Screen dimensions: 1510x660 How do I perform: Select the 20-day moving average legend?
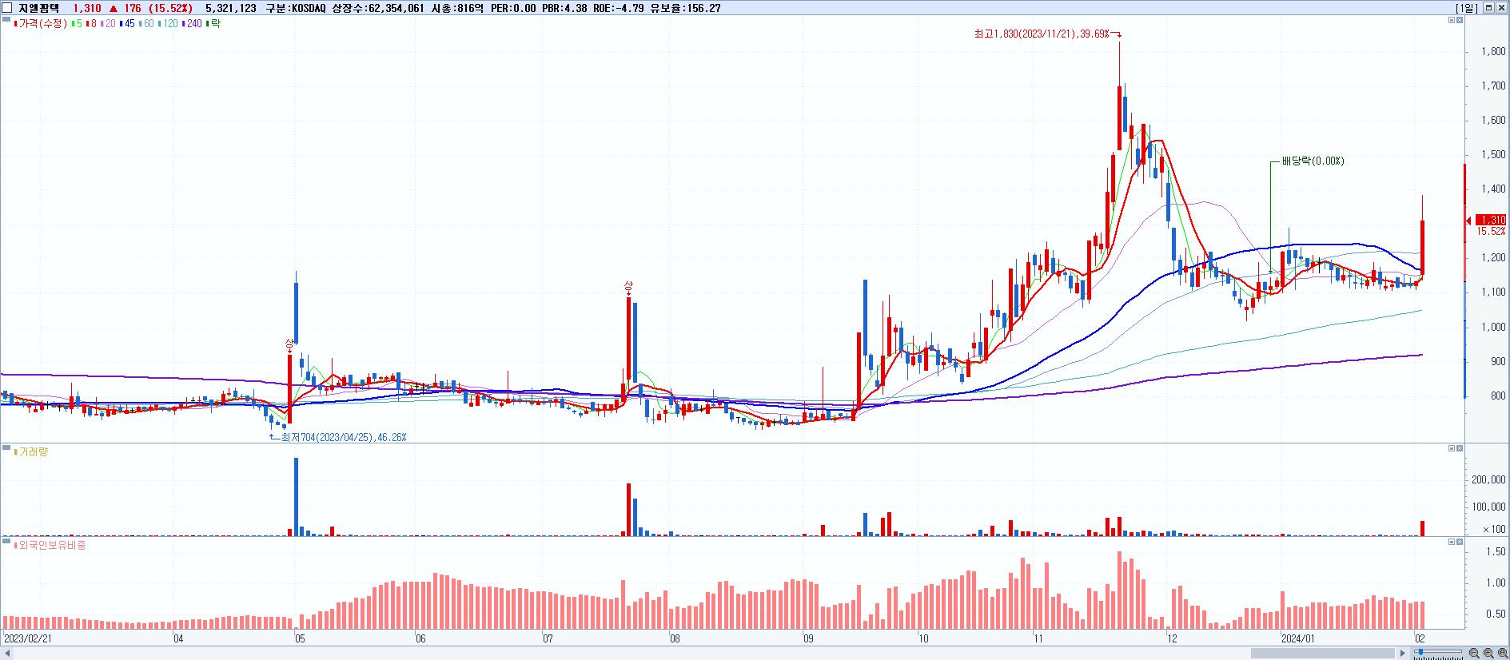click(108, 24)
